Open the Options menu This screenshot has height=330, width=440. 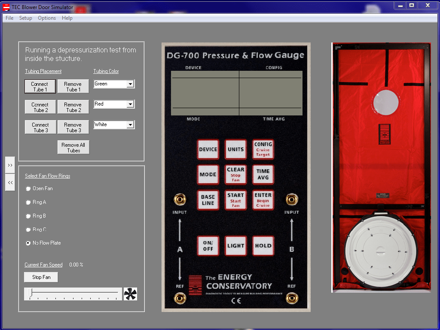click(x=47, y=18)
